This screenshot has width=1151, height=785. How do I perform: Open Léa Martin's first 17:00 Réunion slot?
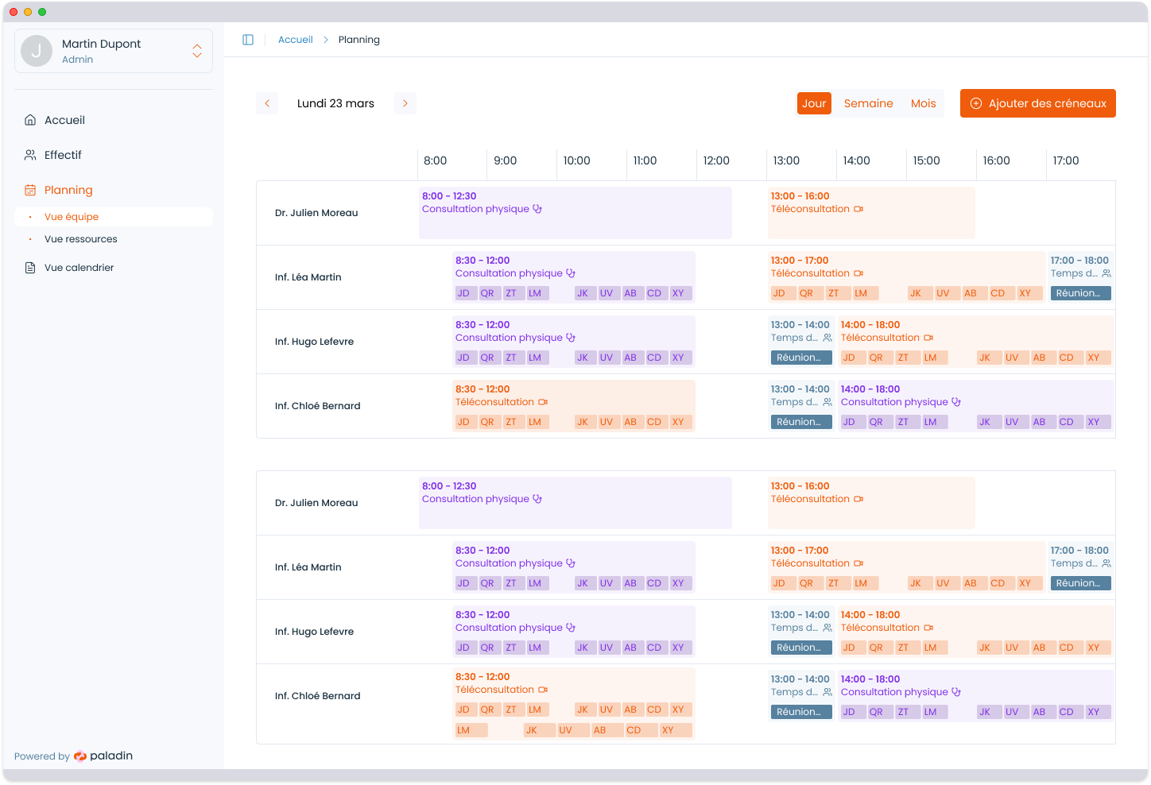[x=1079, y=293]
